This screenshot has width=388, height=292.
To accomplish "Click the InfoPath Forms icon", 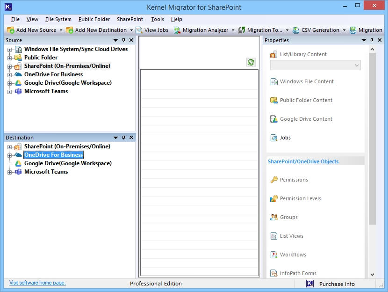I will pyautogui.click(x=273, y=273).
